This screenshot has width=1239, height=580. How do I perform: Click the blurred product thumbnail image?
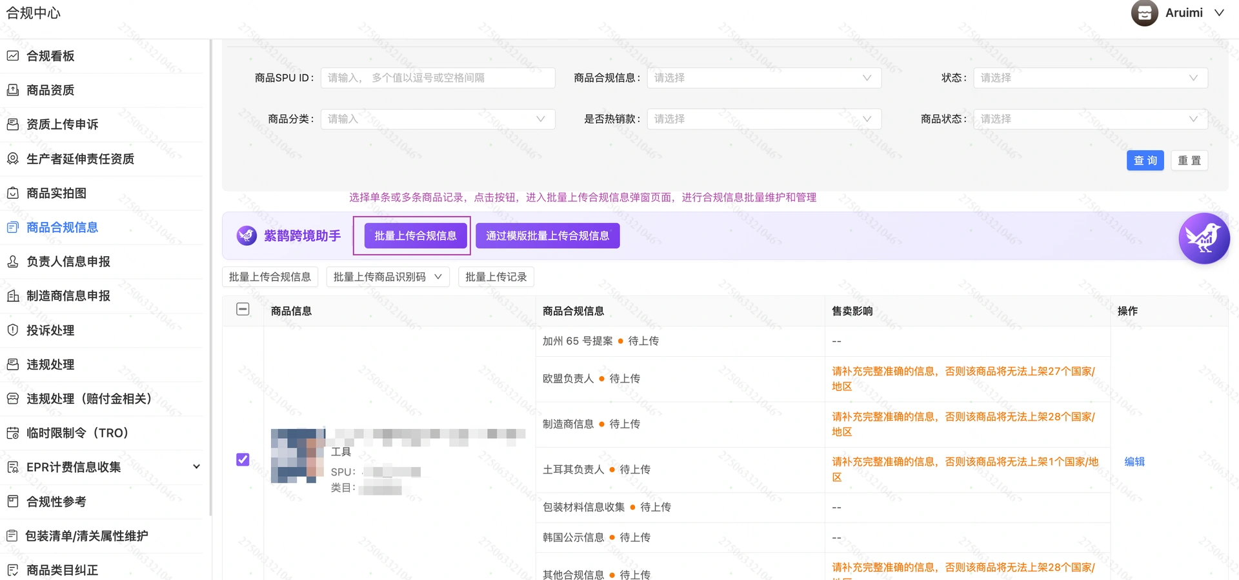tap(298, 455)
